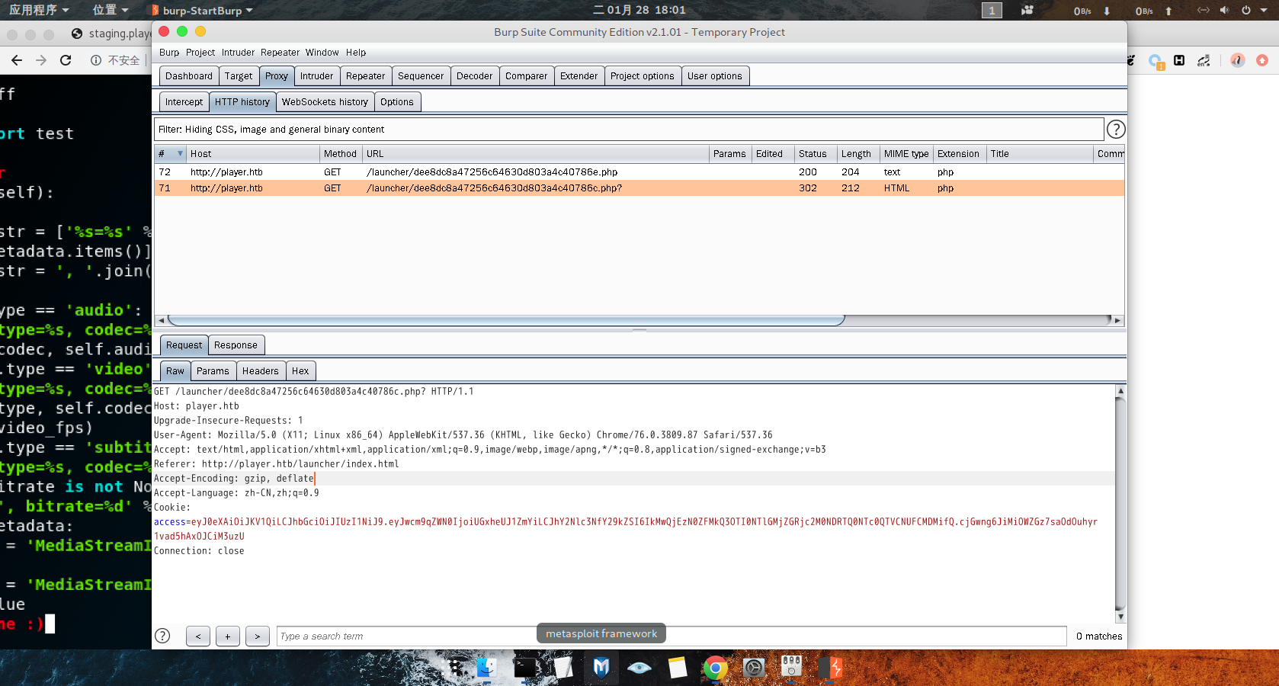Click the '+' search options button
Image resolution: width=1279 pixels, height=686 pixels.
click(x=227, y=636)
